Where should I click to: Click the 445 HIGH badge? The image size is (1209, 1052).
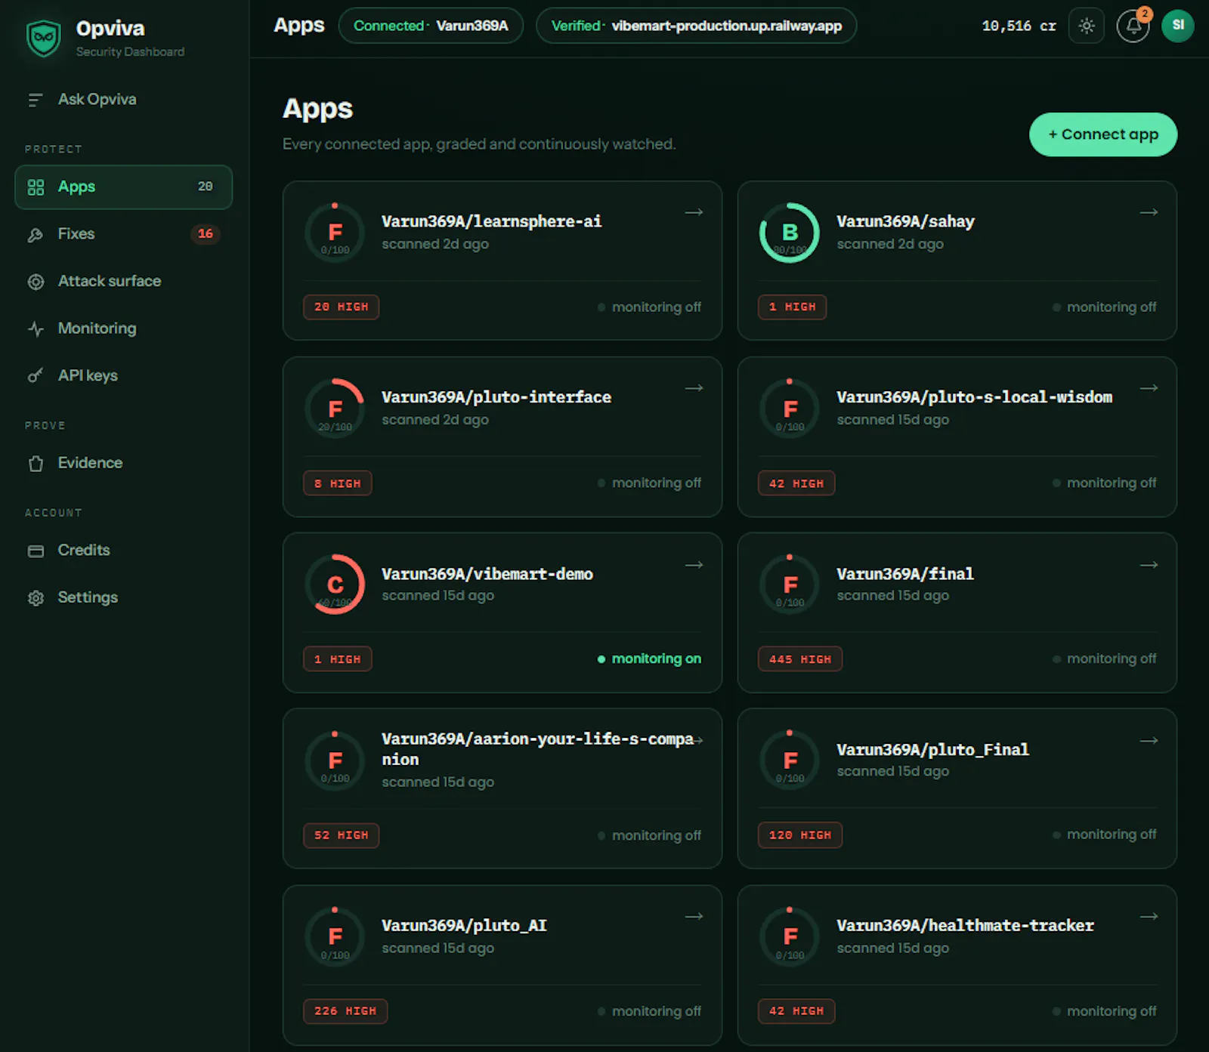tap(800, 659)
